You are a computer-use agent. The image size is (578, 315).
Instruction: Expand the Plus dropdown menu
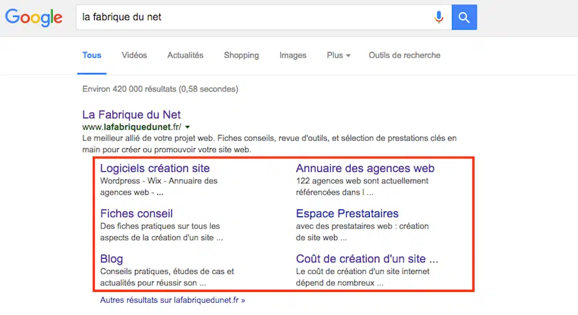point(338,55)
